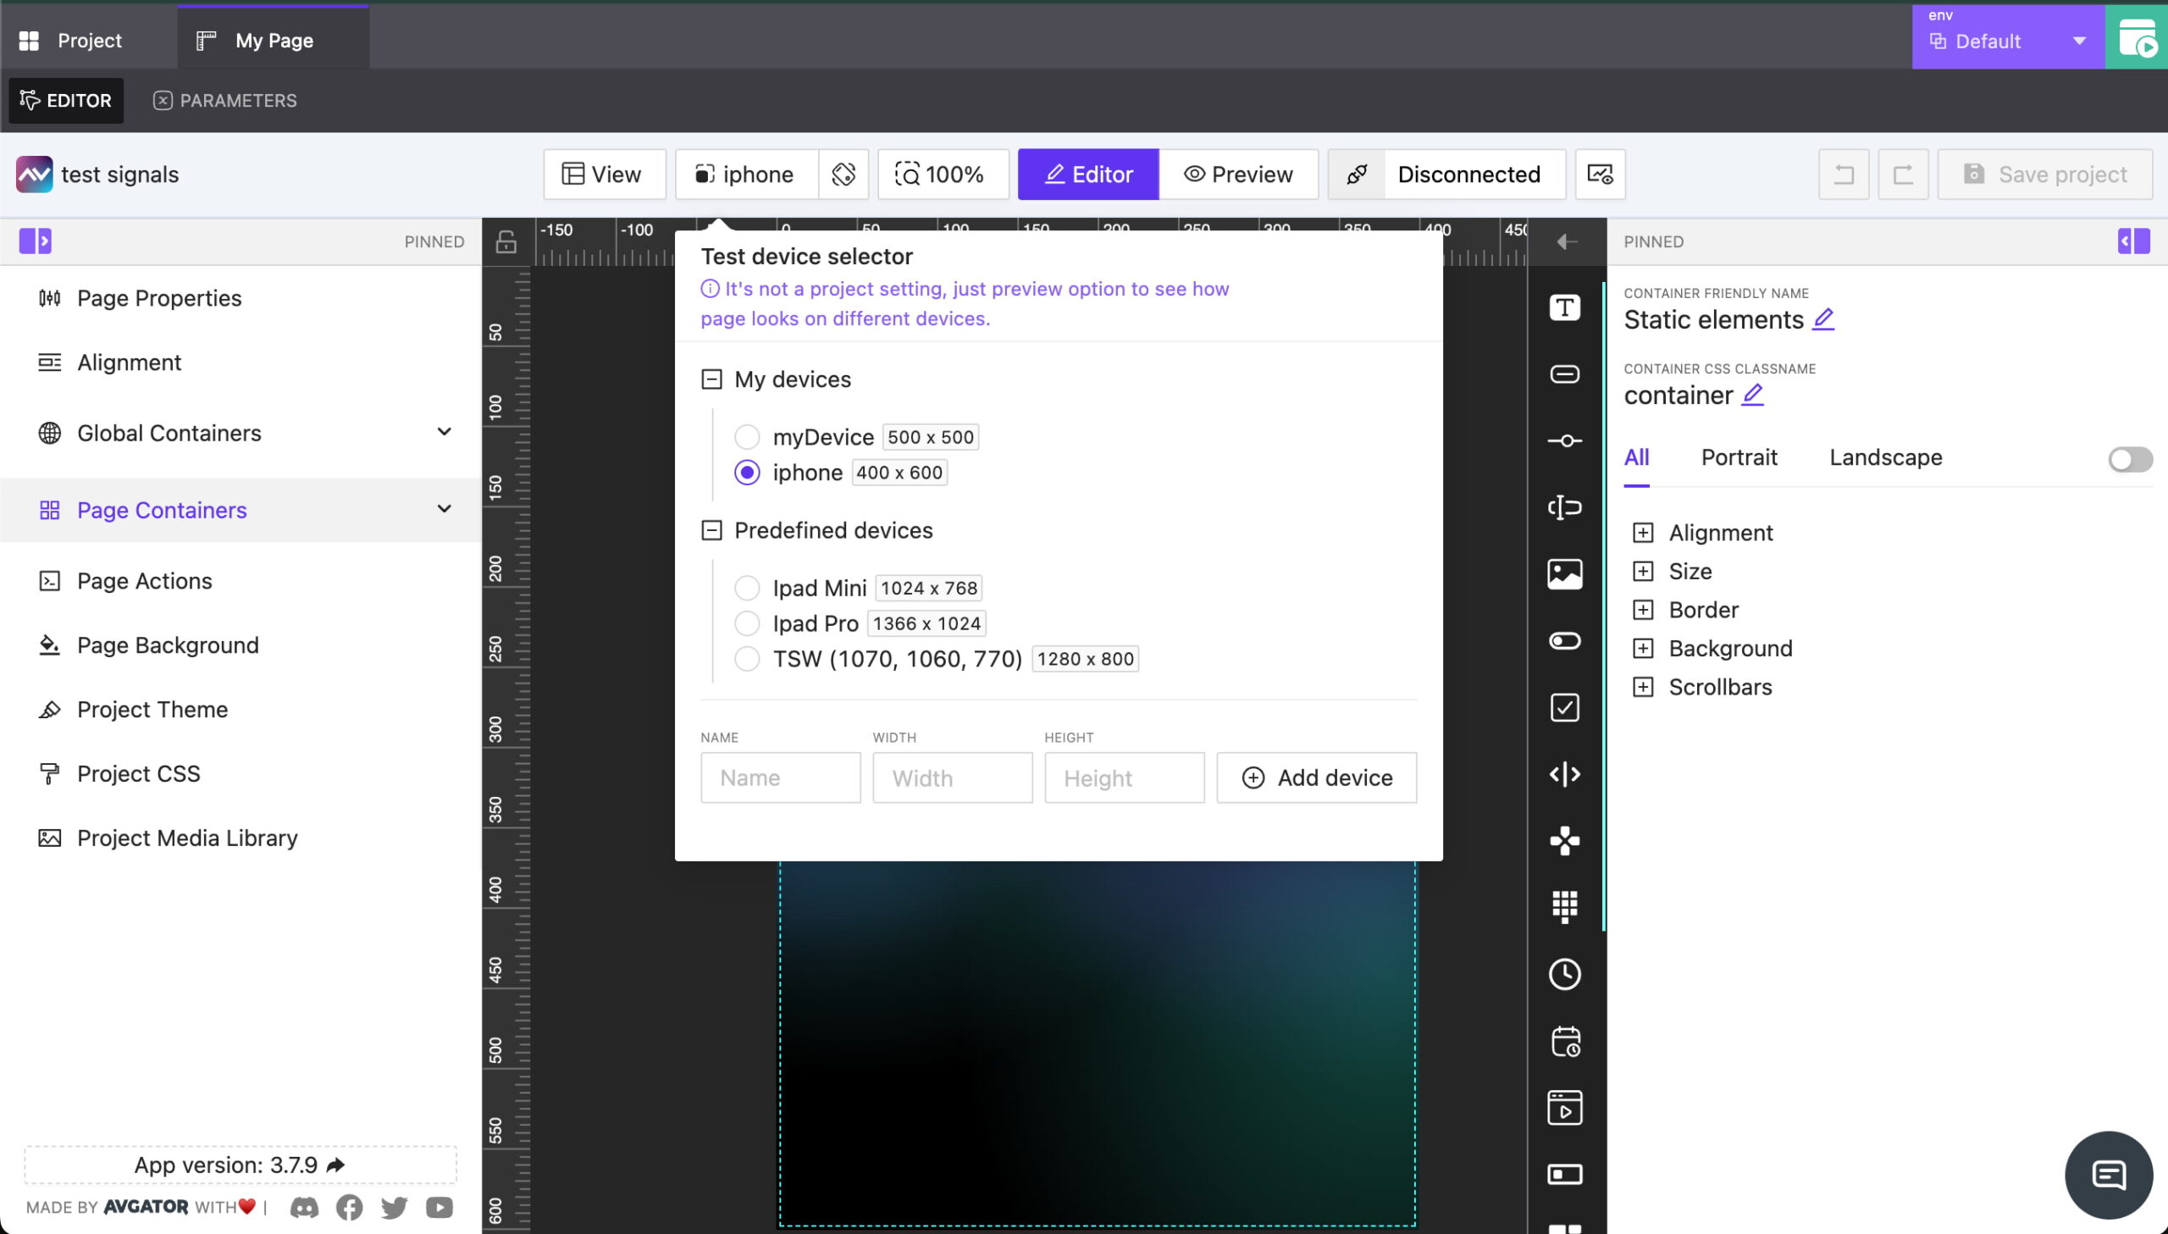Collapse the Predefined devices list
2168x1234 pixels.
pos(711,529)
